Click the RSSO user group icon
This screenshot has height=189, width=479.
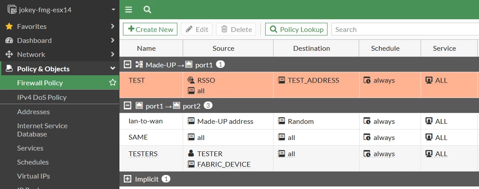tap(191, 80)
